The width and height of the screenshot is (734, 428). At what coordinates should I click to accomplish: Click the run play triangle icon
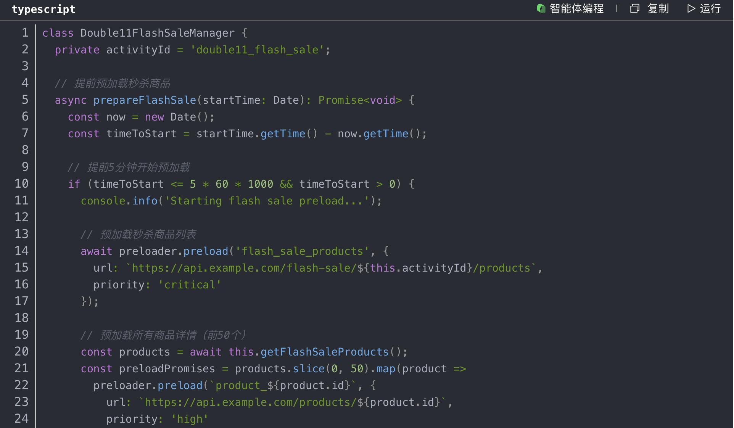691,8
